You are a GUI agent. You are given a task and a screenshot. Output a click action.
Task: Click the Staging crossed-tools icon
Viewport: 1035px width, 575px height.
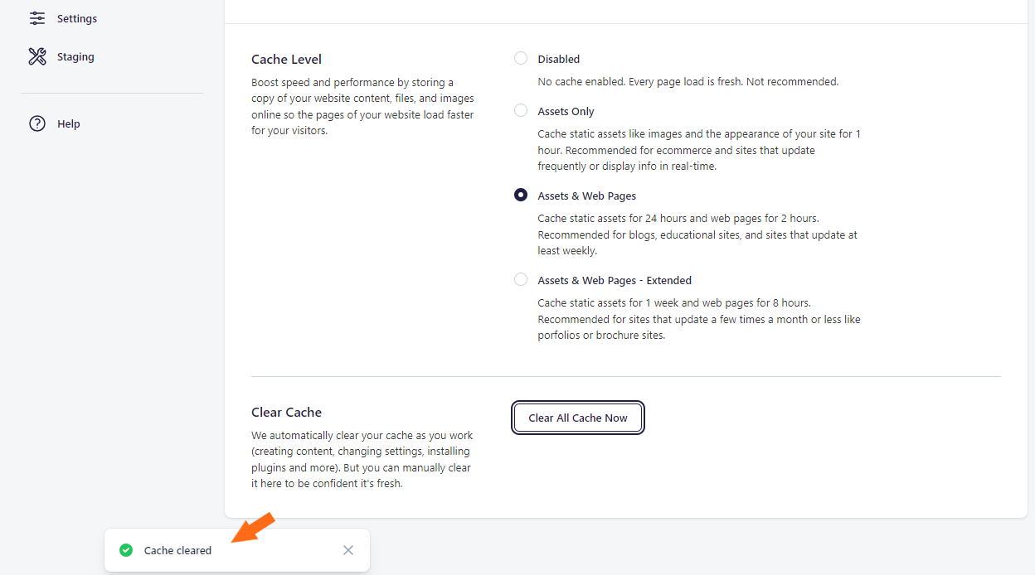[x=36, y=56]
